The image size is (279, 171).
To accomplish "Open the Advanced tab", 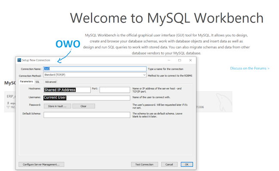I will pos(51,82).
